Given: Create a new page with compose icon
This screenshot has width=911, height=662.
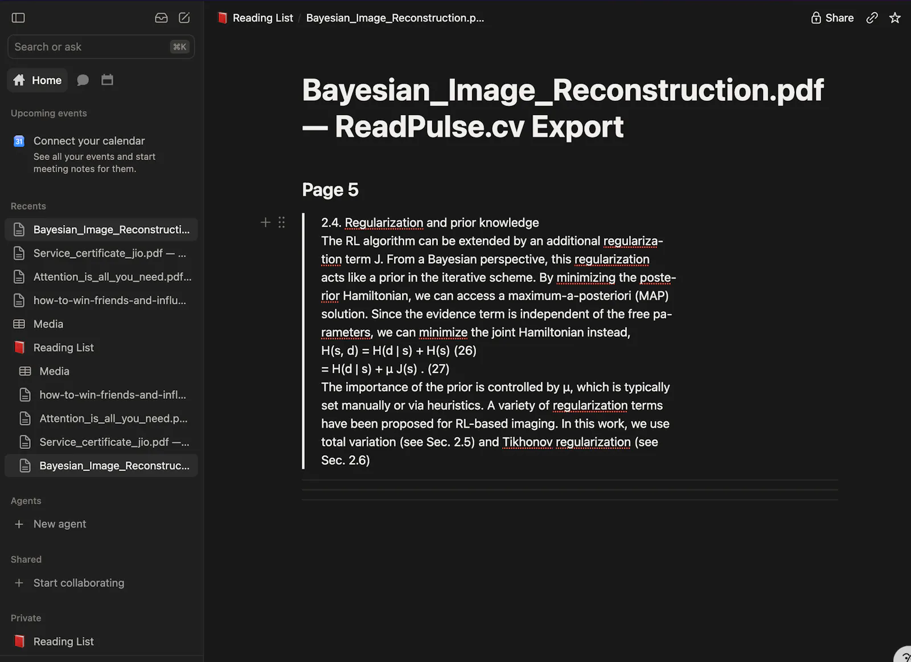Looking at the screenshot, I should [184, 18].
